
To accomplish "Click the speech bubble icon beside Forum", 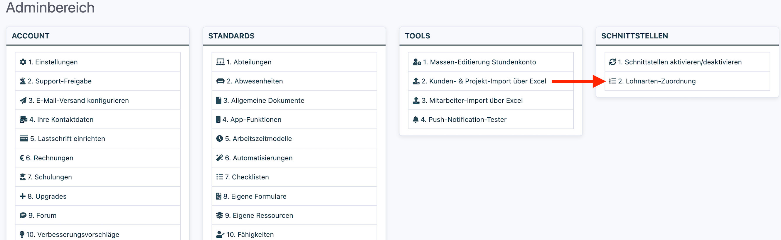I will click(23, 215).
